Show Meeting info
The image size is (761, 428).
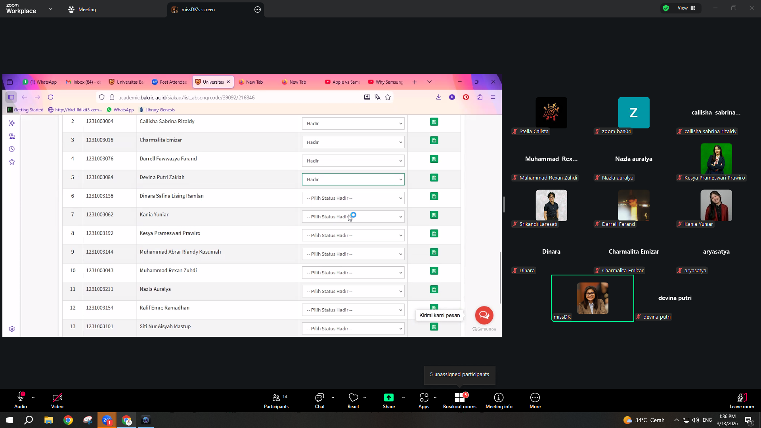tap(499, 400)
